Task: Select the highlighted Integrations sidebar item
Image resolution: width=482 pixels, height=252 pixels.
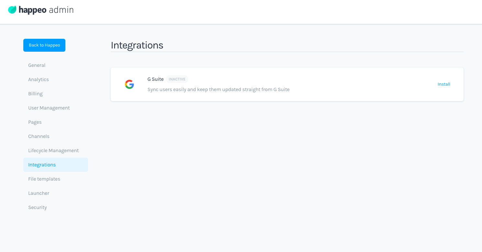Action: (42, 165)
